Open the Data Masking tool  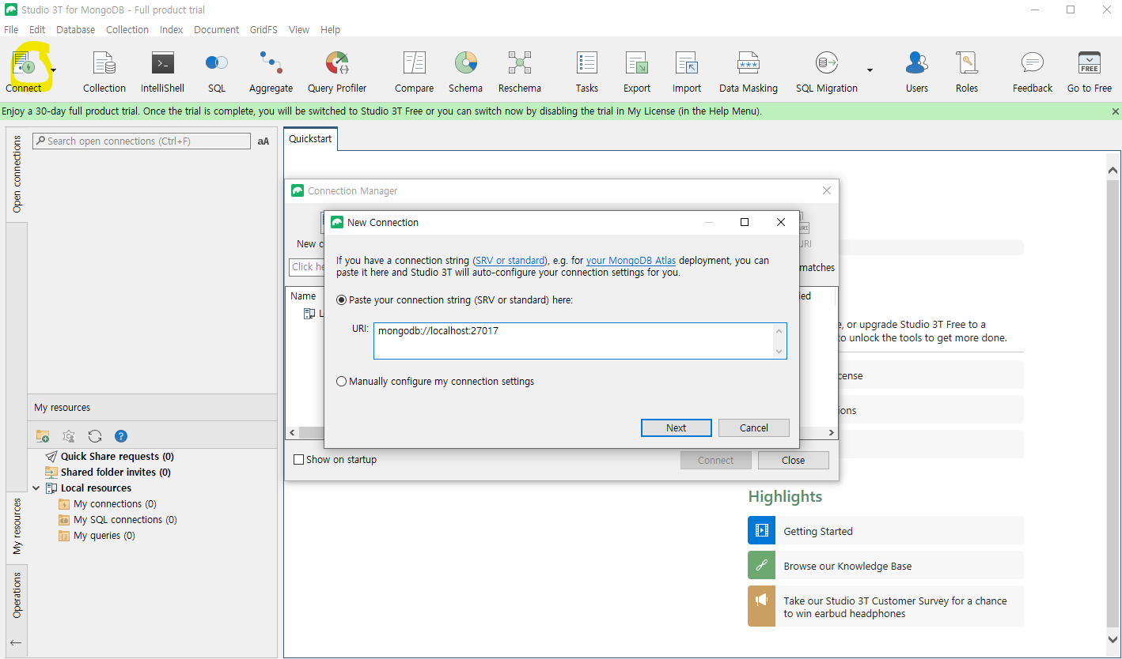coord(749,72)
